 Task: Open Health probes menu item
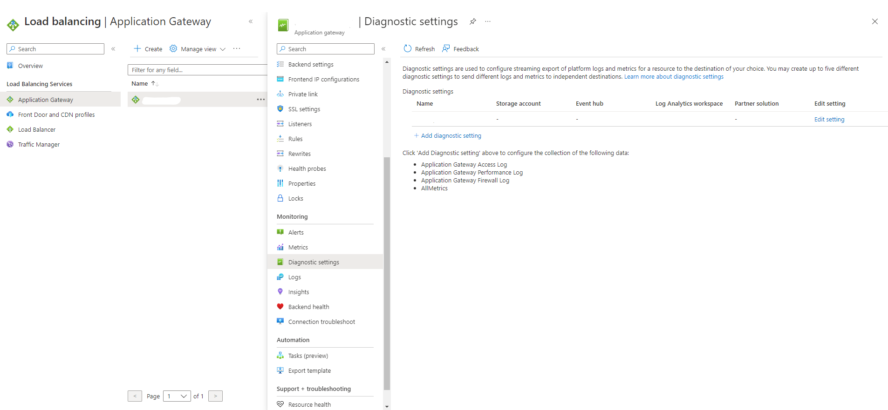coord(307,168)
